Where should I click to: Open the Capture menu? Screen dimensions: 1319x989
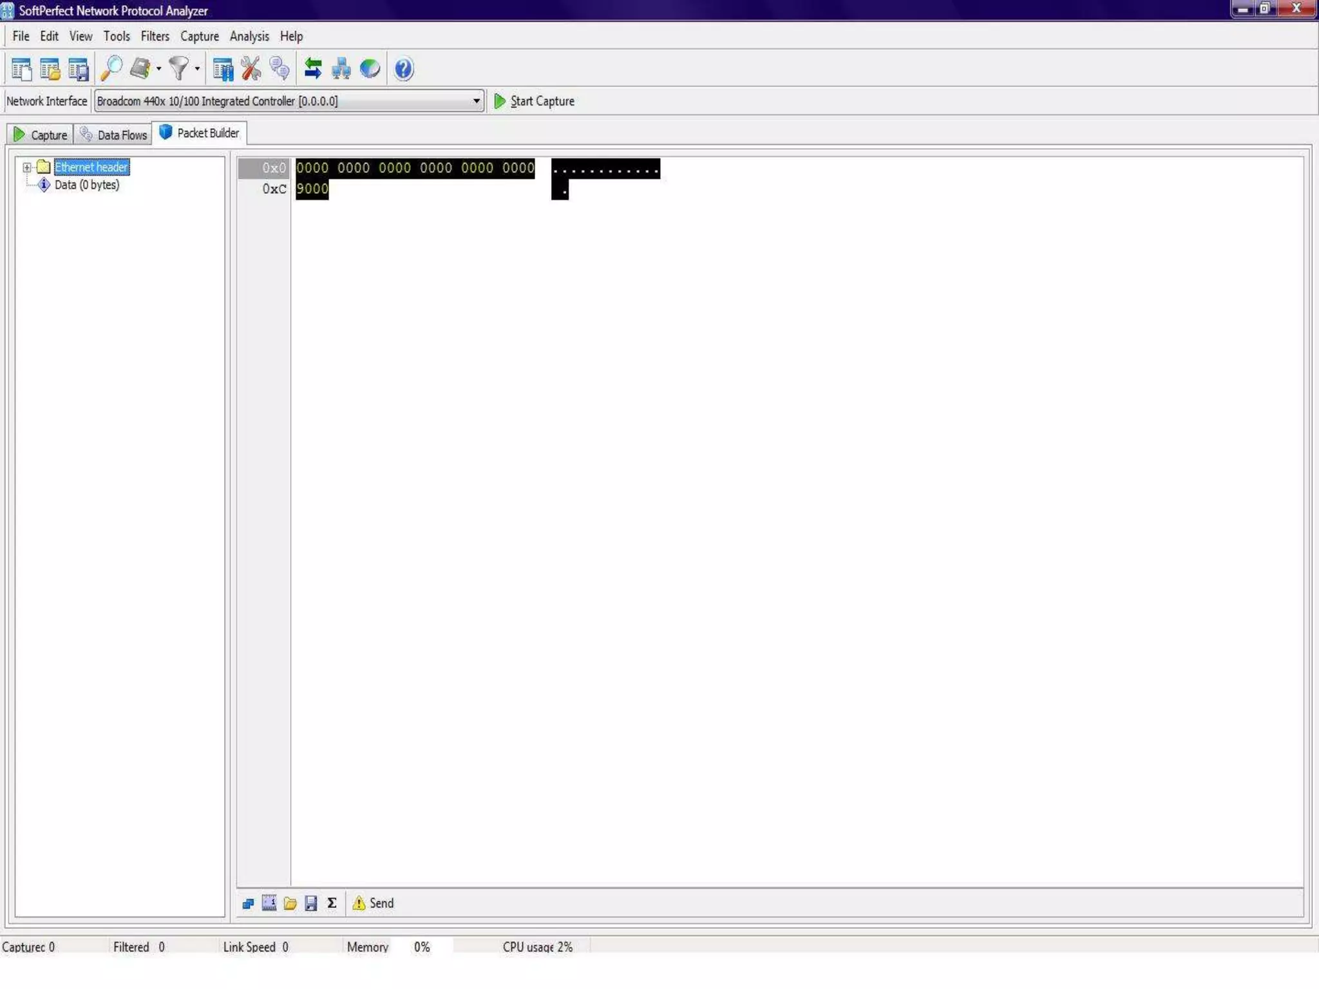[x=200, y=36]
